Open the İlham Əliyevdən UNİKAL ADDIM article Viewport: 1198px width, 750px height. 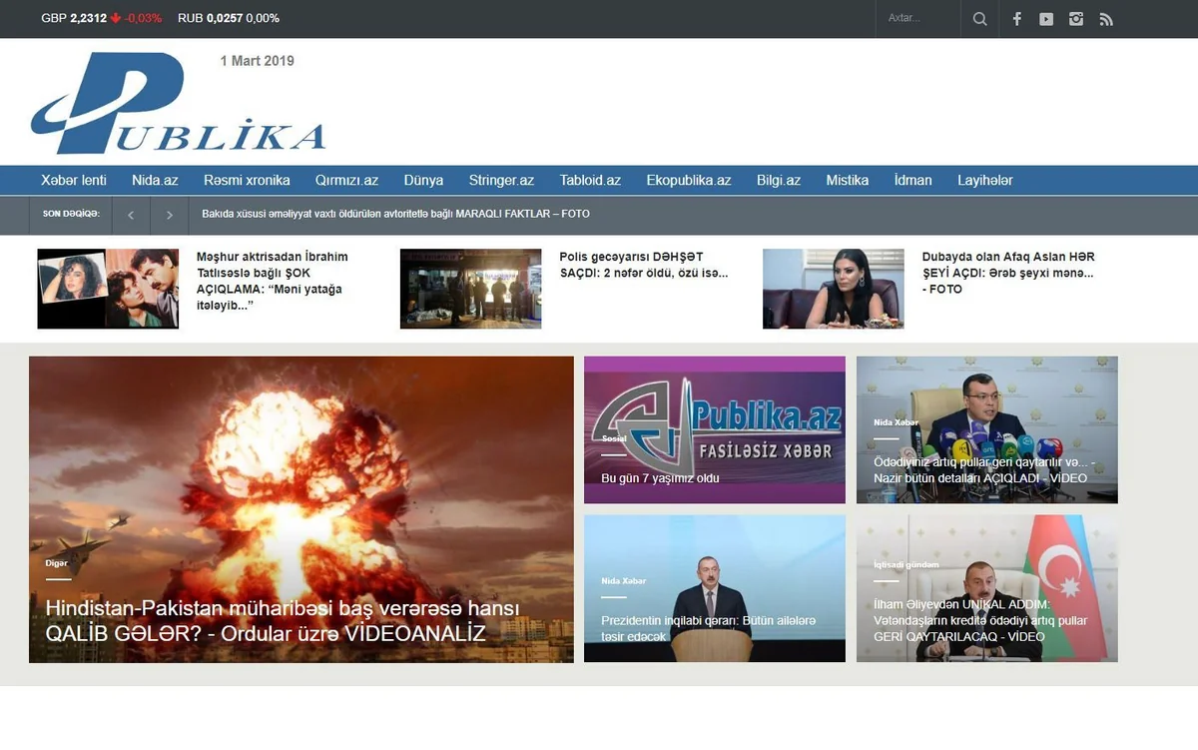point(980,621)
